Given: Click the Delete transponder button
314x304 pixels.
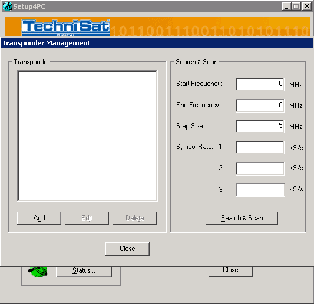Looking at the screenshot, I should coord(134,218).
